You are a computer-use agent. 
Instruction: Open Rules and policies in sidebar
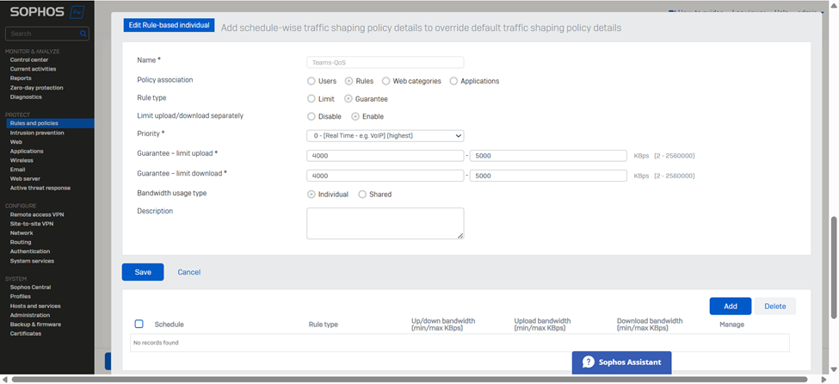click(x=34, y=124)
